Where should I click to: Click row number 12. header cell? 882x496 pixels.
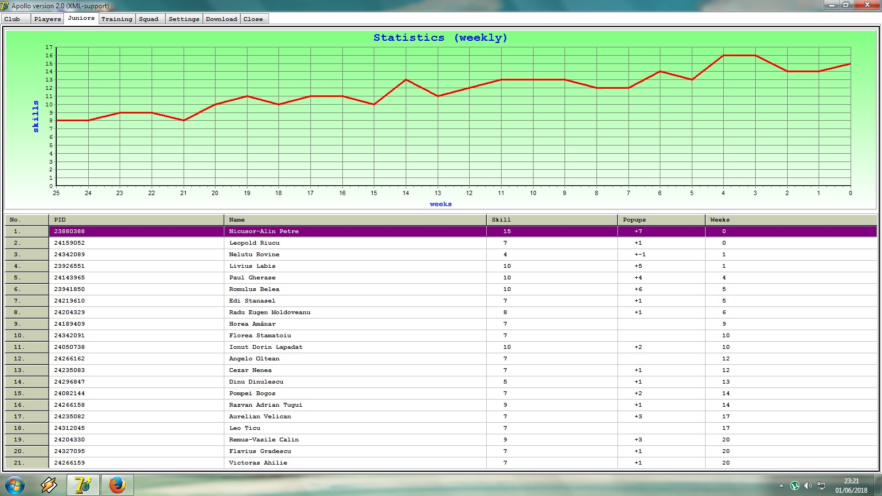[26, 359]
